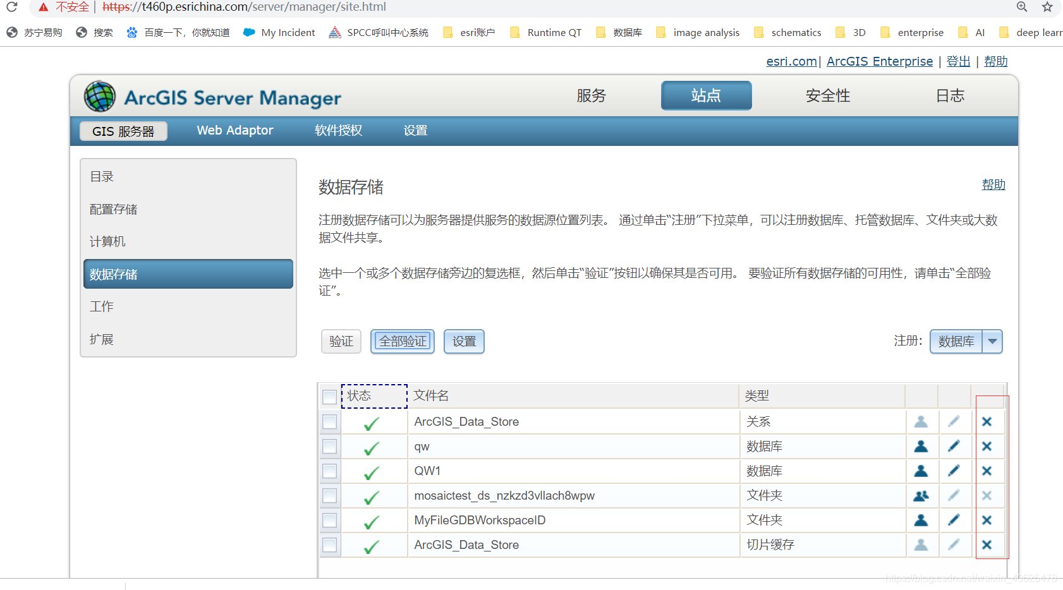This screenshot has width=1063, height=590.
Task: Click the 全部验证 button
Action: point(402,341)
